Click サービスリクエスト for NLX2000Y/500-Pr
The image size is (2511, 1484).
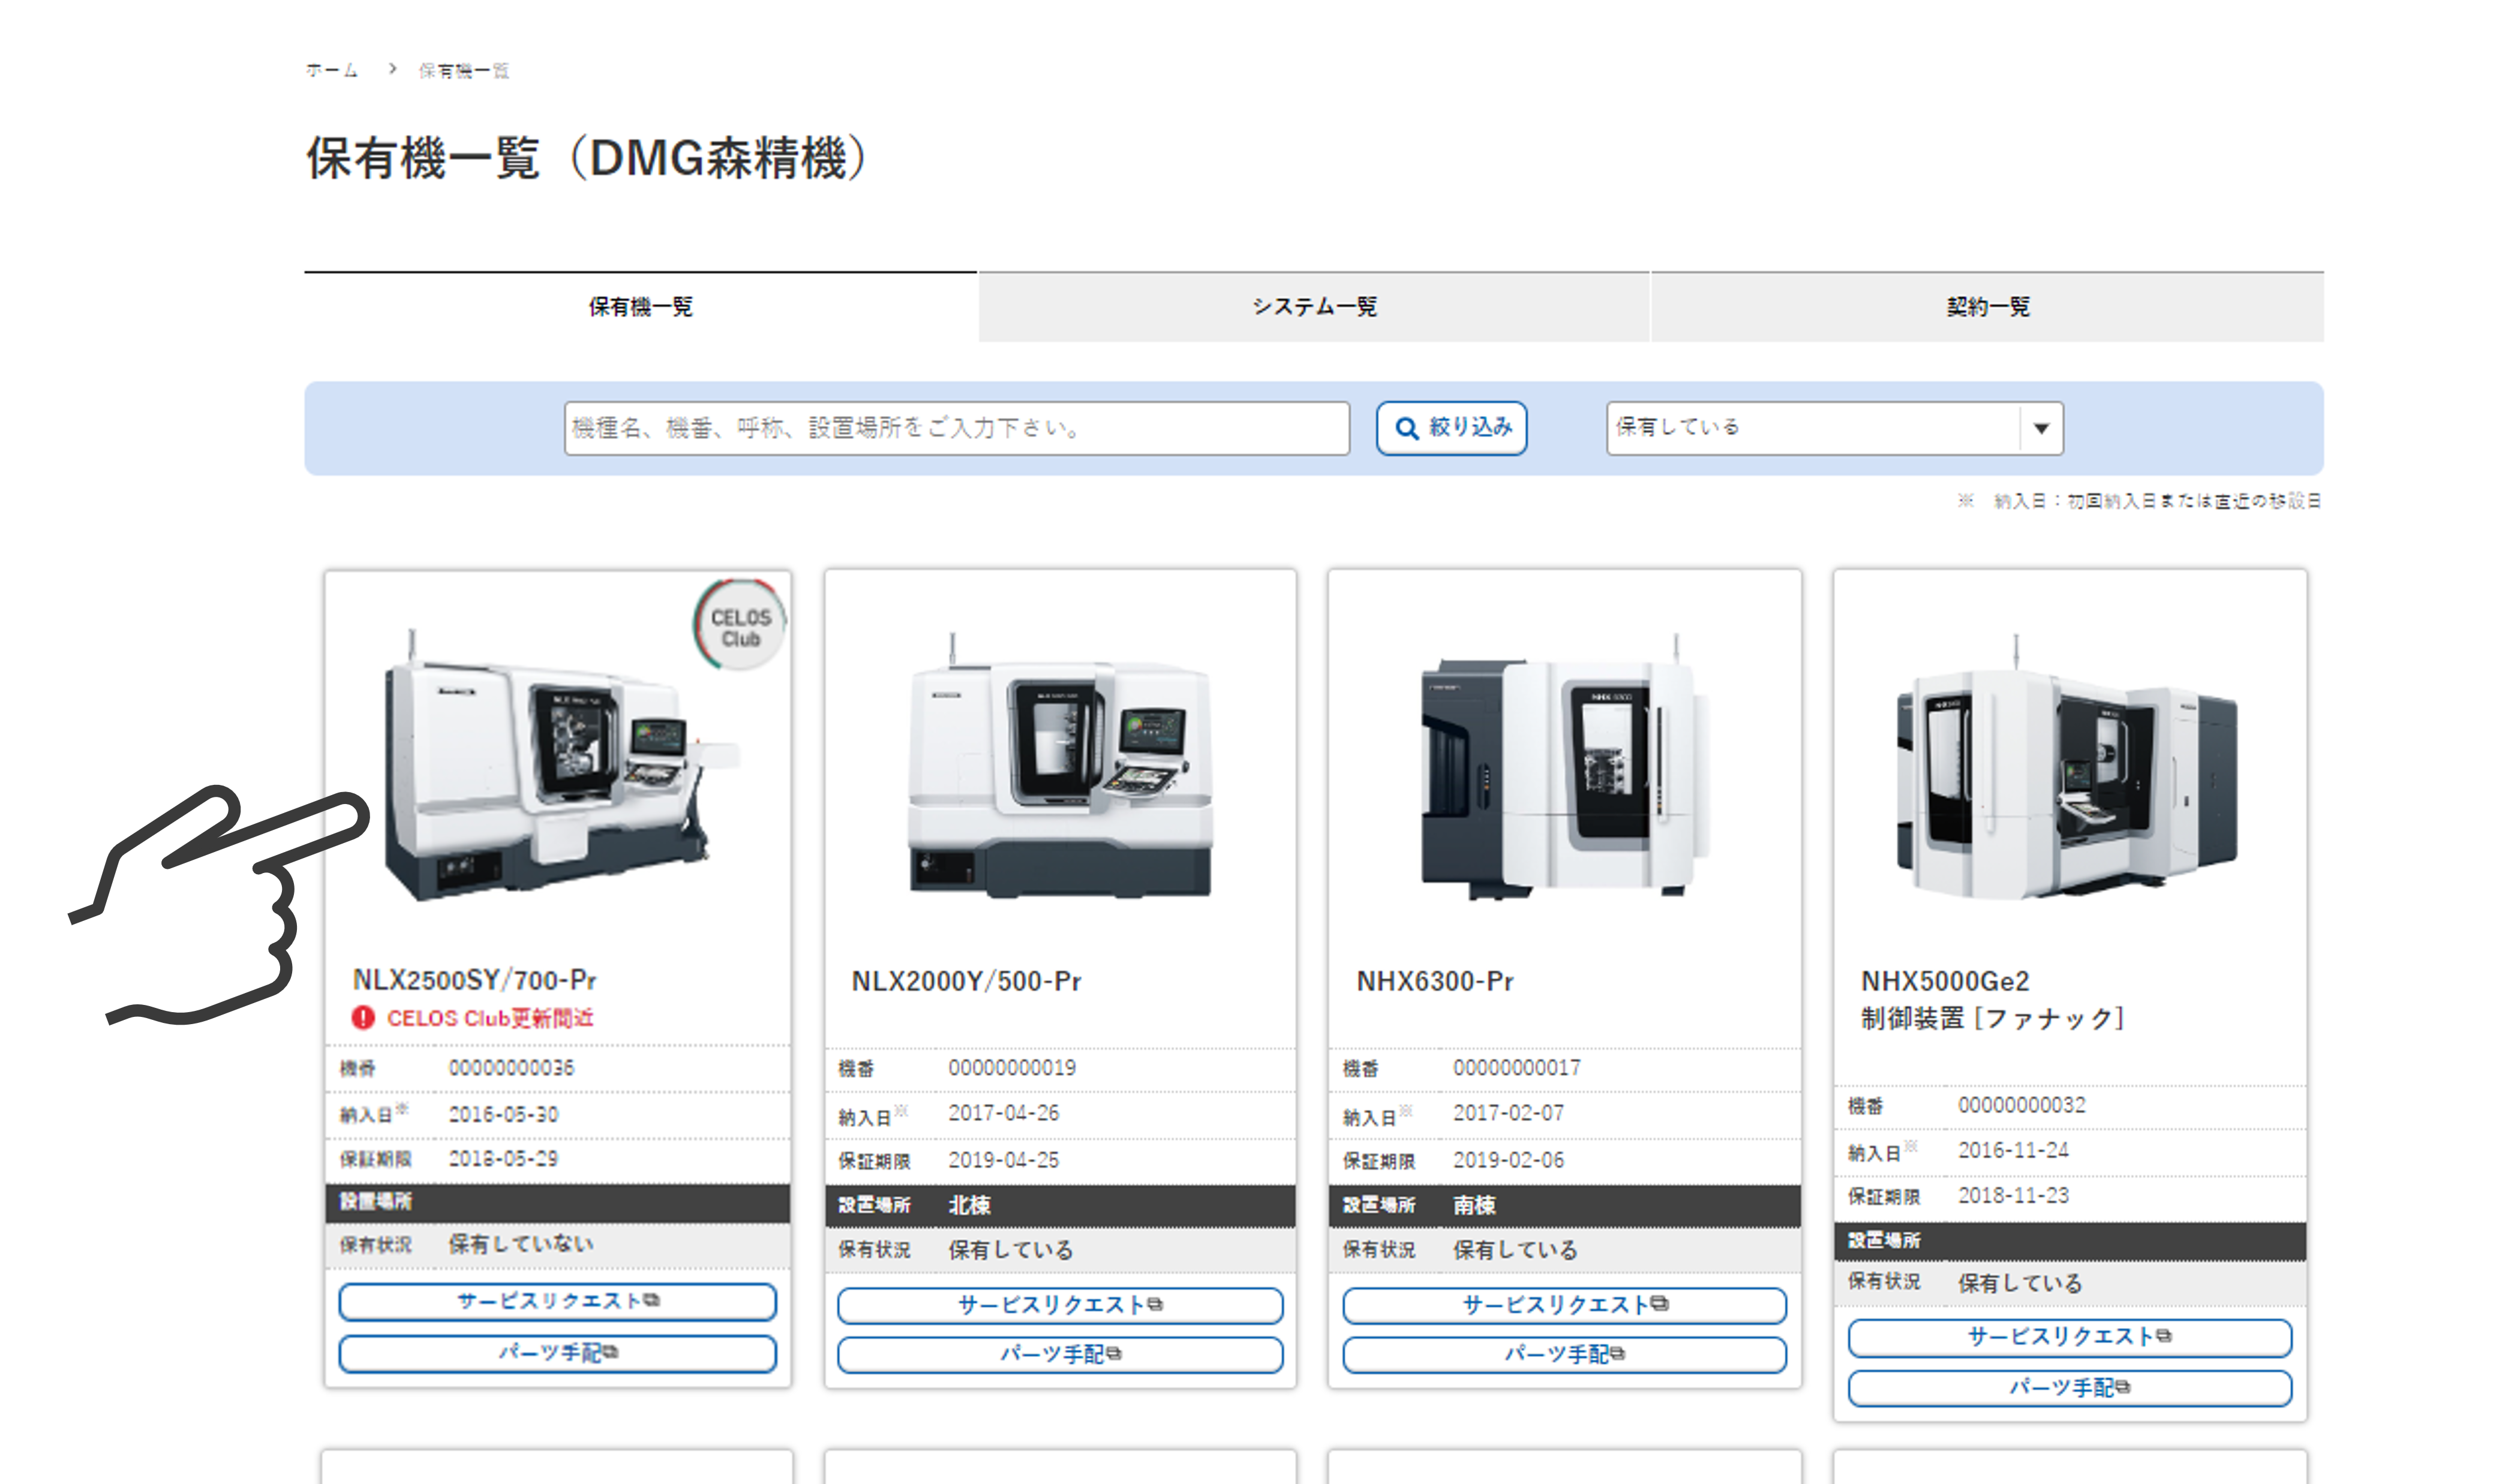1059,1305
